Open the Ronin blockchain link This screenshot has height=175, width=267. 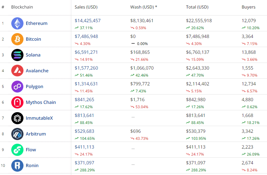pos(32,165)
